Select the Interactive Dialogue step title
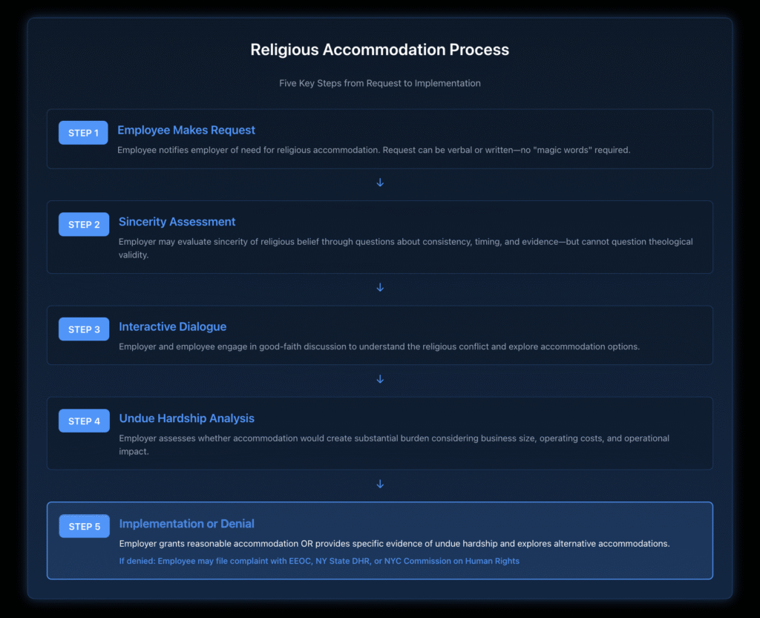This screenshot has height=618, width=760. point(172,326)
